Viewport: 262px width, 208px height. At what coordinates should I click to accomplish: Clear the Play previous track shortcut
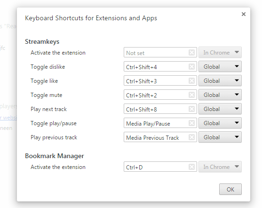[x=191, y=137]
